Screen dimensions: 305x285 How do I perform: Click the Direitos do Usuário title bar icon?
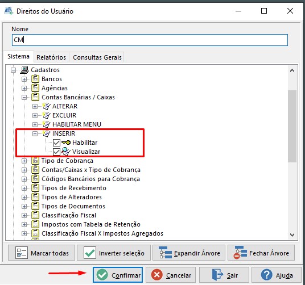pyautogui.click(x=9, y=11)
